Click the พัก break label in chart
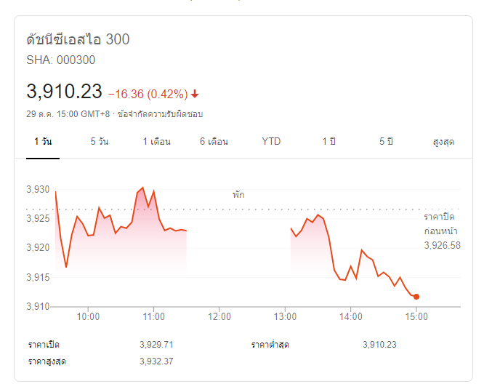This screenshot has height=392, width=484. 238,195
